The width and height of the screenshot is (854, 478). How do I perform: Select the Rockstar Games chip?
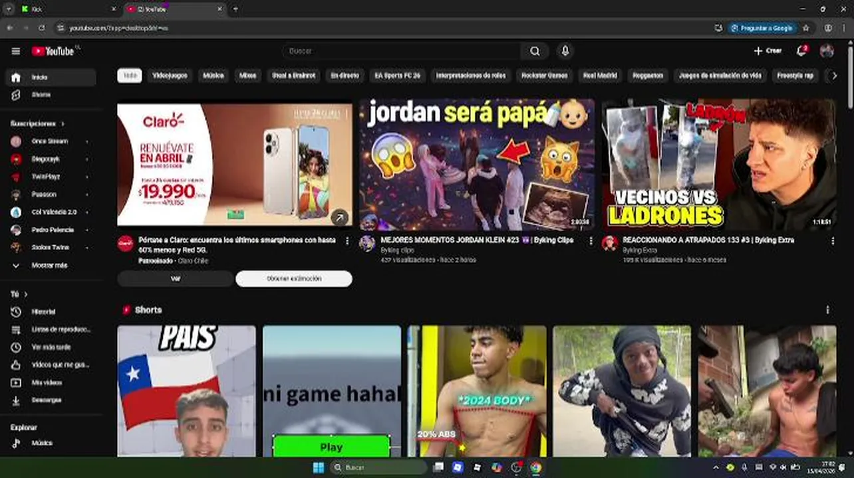pos(544,76)
